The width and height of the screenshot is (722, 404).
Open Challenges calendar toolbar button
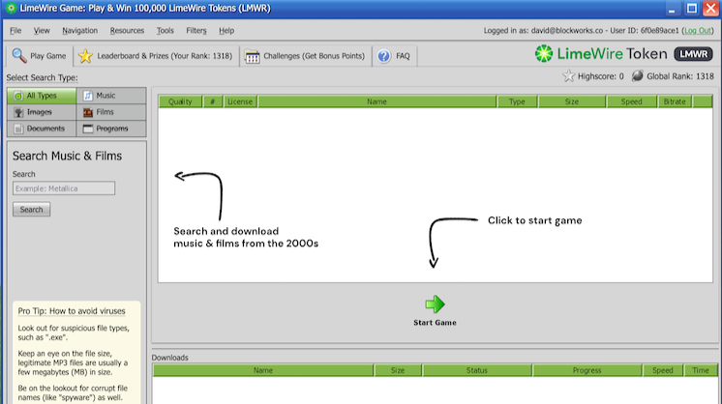305,56
